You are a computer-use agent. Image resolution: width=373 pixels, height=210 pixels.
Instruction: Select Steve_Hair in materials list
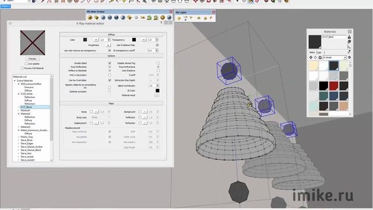click(26, 153)
